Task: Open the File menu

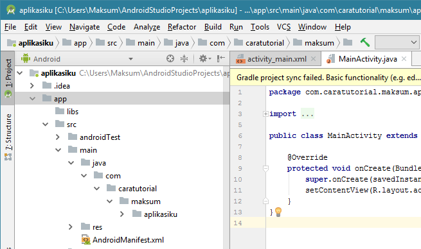Action: point(10,27)
